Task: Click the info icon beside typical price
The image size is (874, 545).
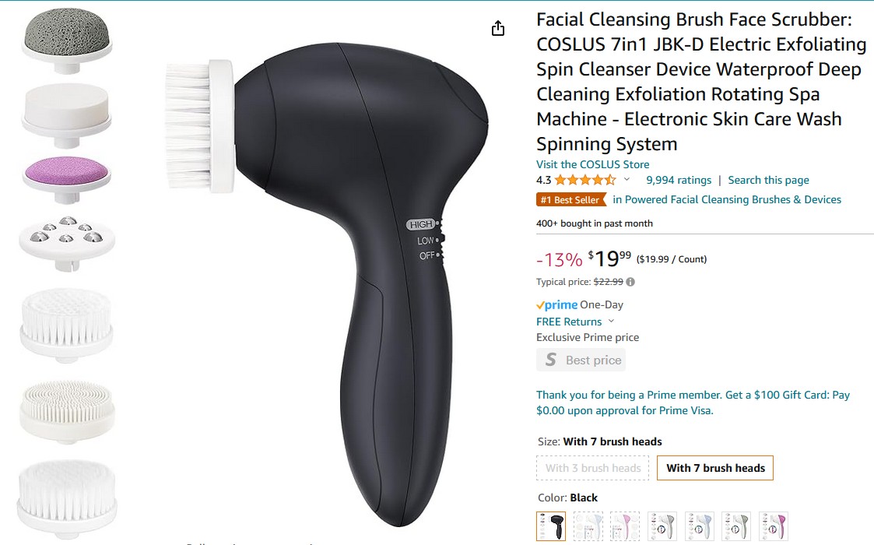Action: [630, 282]
